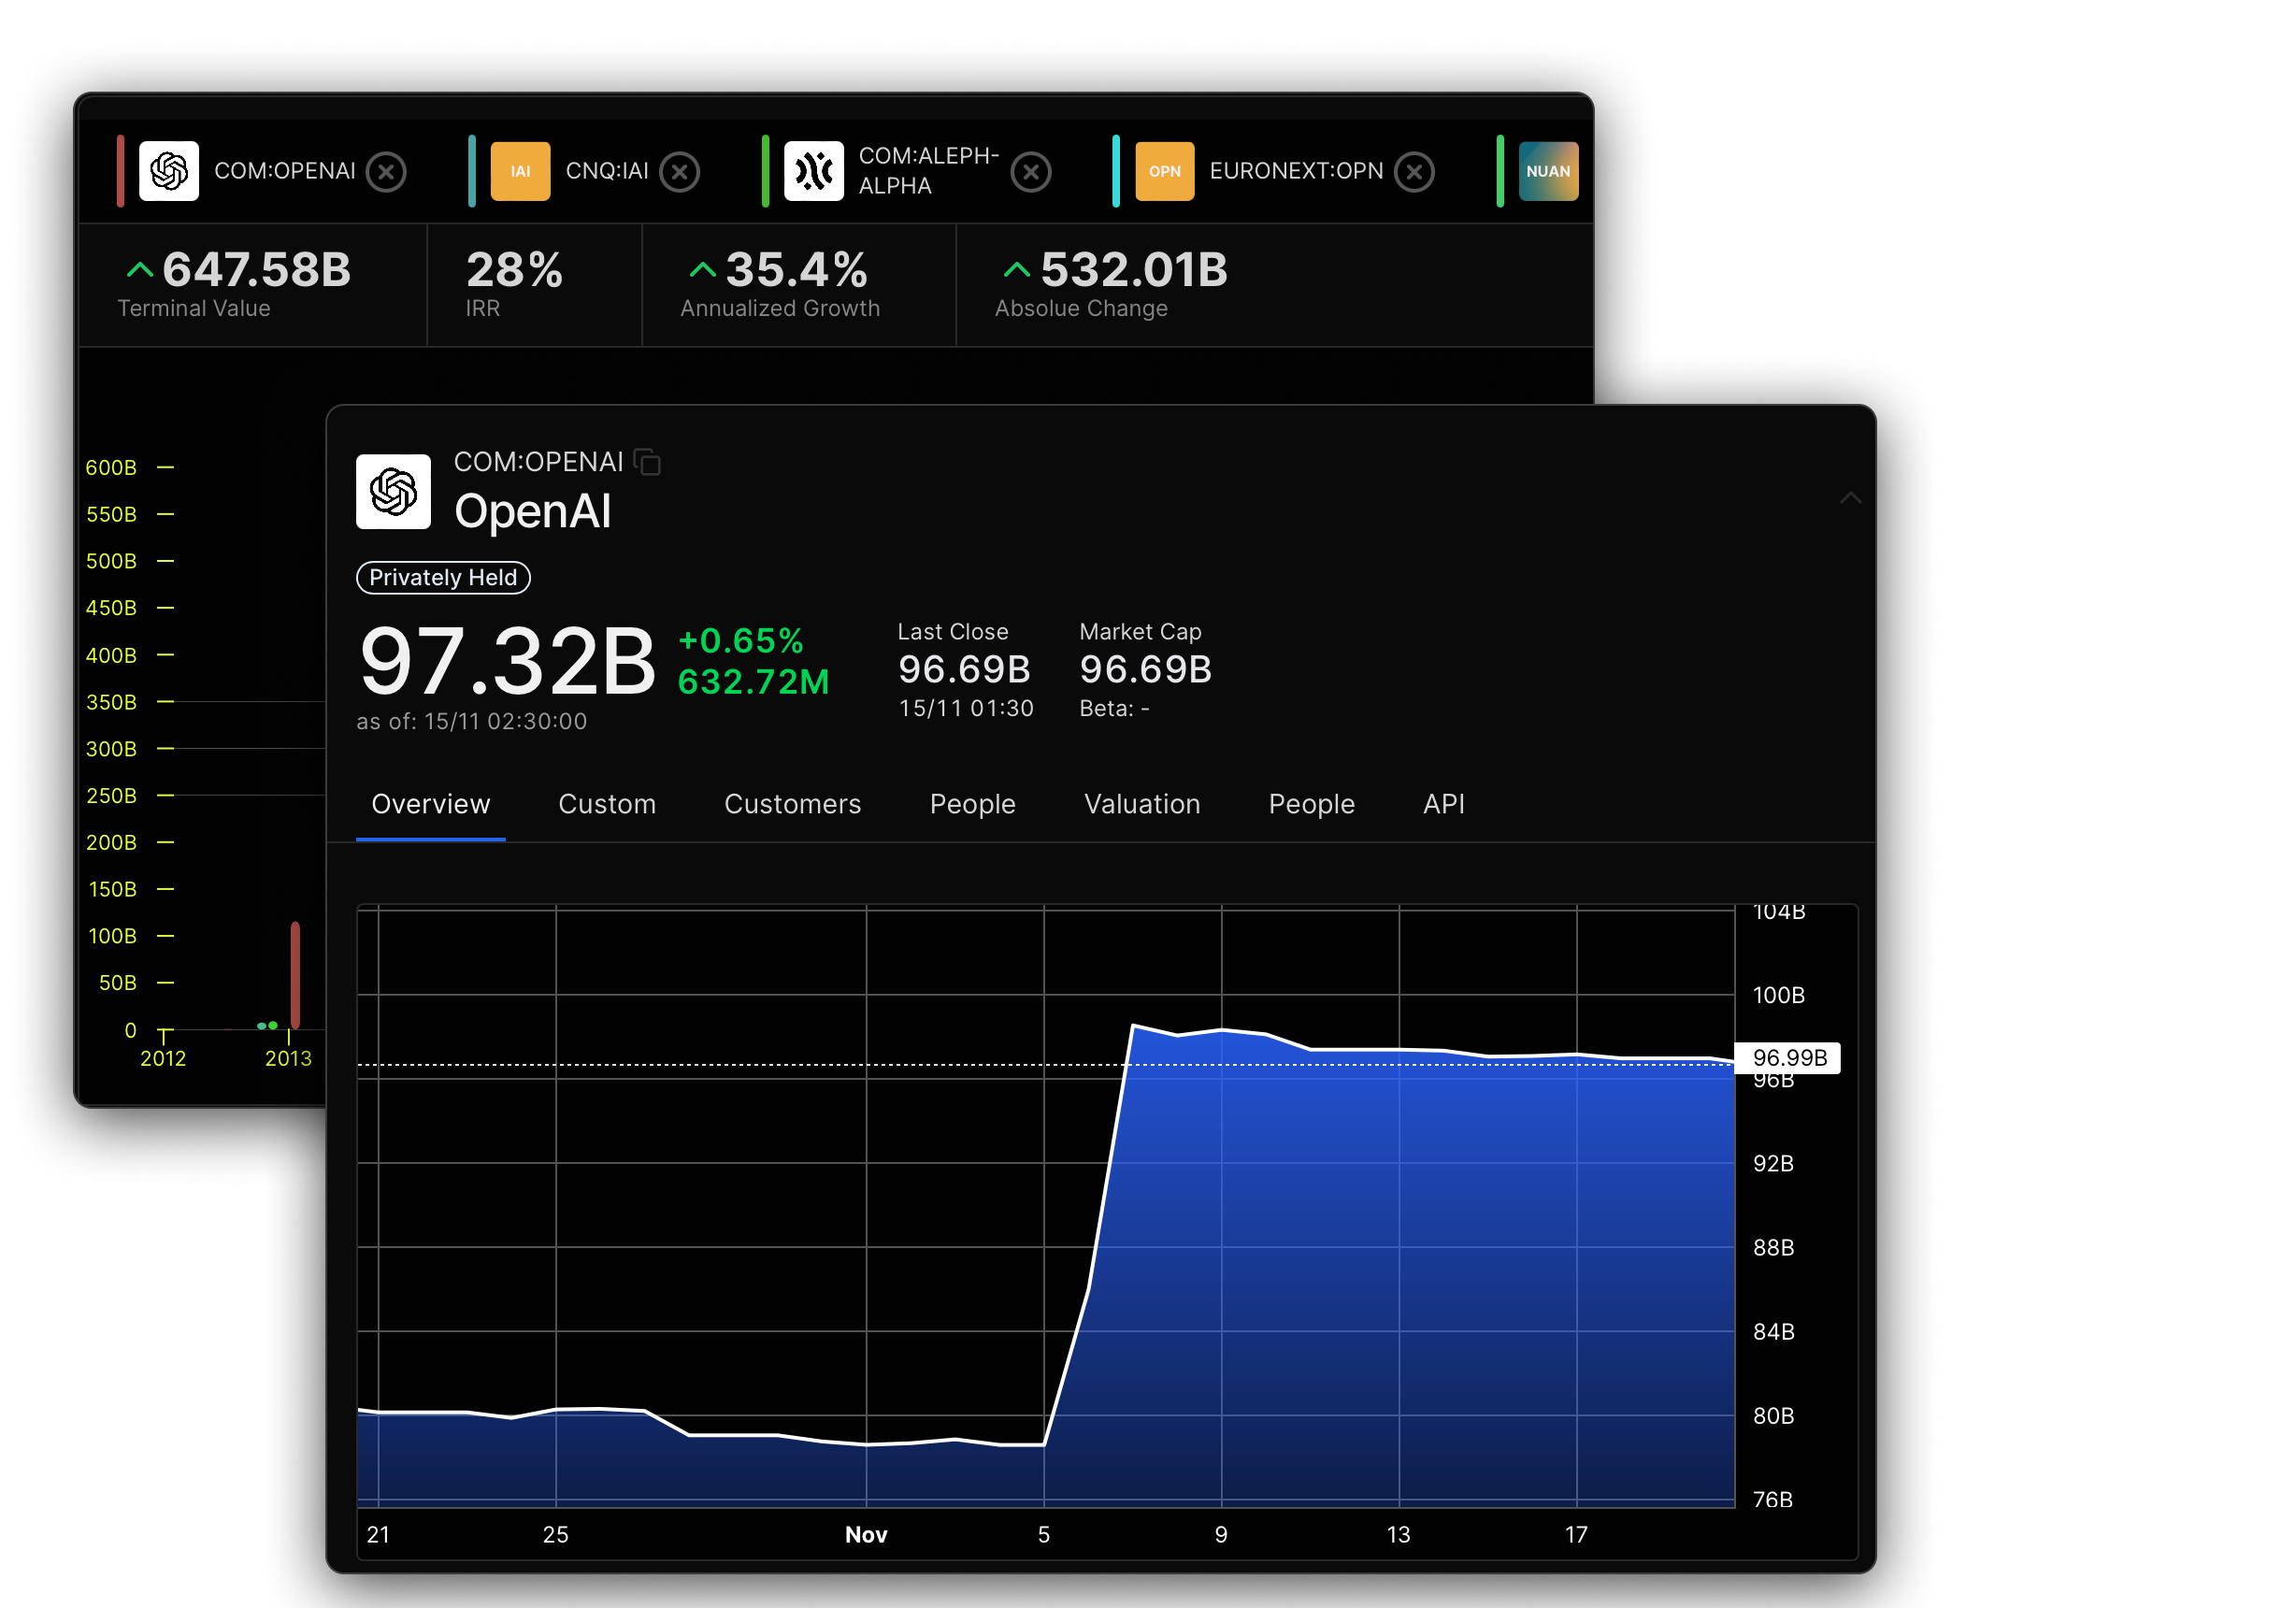Click the 532.01B Absolute Change figure
This screenshot has height=1608, width=2296.
[x=1135, y=270]
